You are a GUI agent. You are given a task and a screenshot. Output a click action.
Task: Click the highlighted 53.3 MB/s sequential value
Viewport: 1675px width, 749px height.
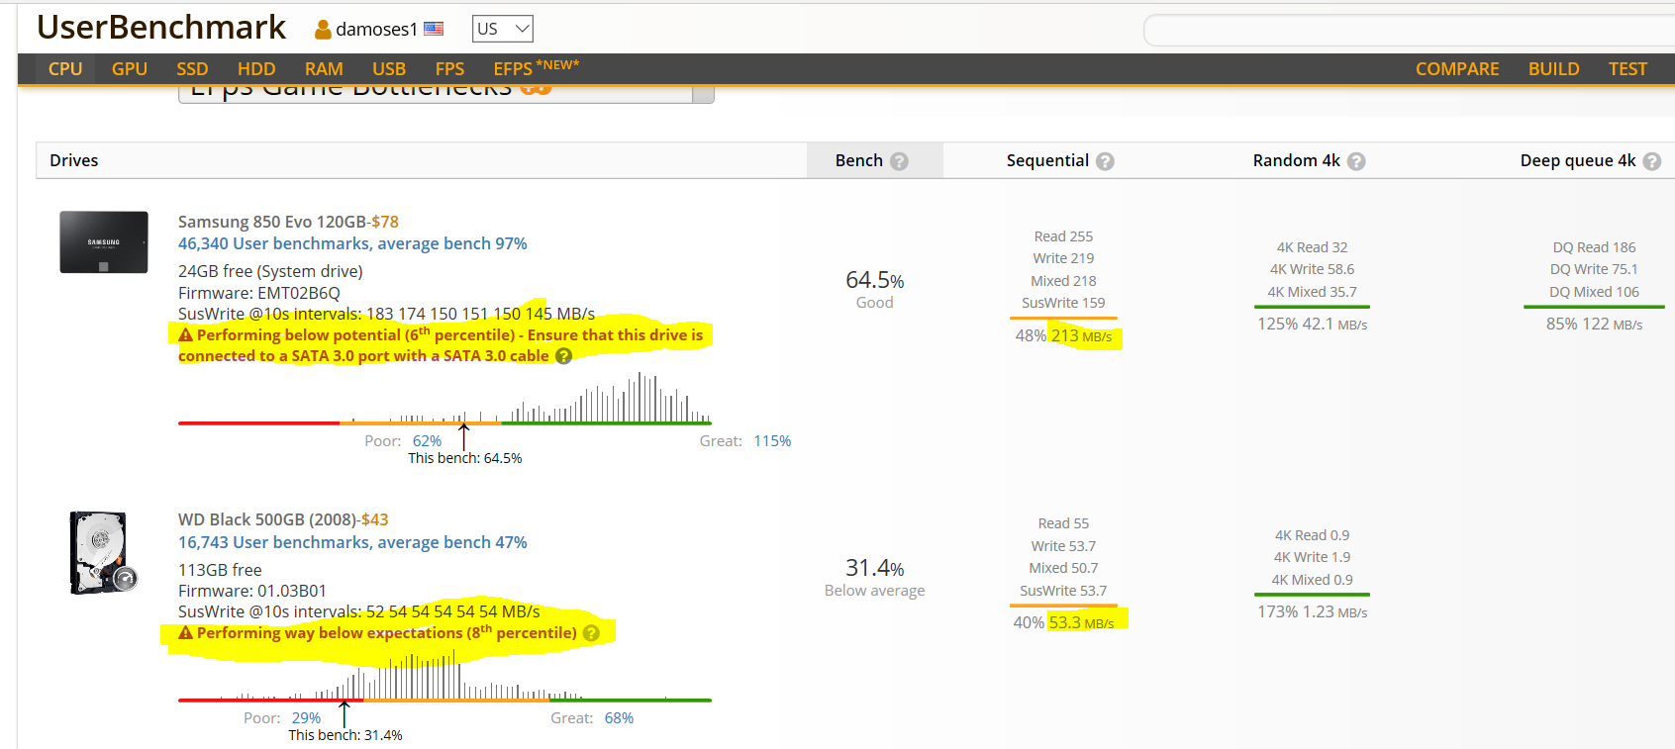[x=1081, y=623]
